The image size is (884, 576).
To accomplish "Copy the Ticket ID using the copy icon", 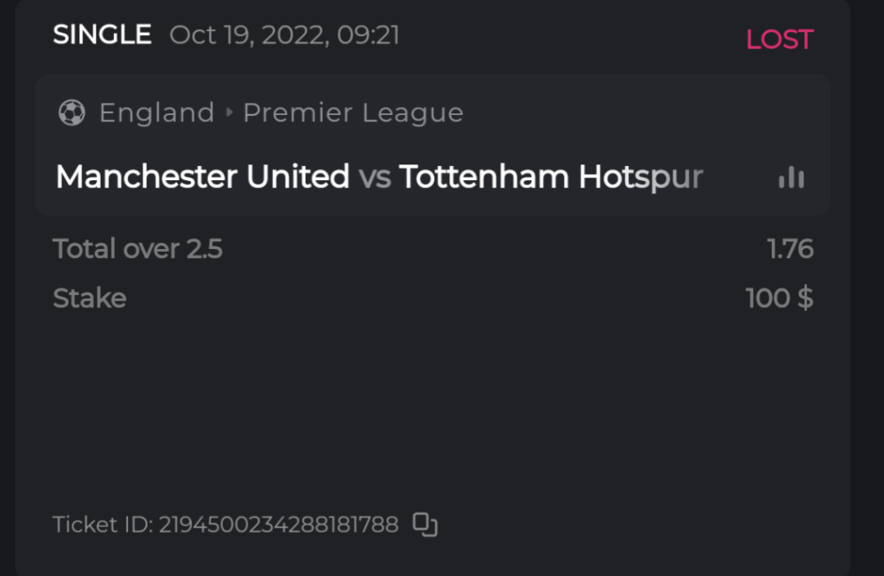I will [x=427, y=524].
